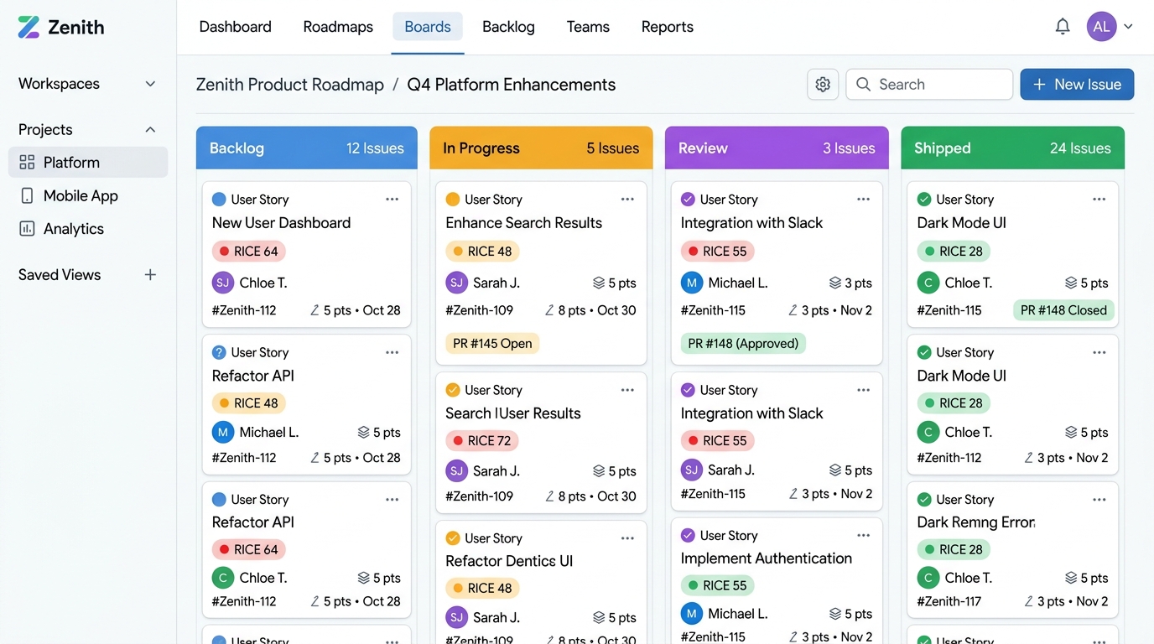Viewport: 1154px width, 644px height.
Task: Click the In Progress column header
Action: coord(541,148)
